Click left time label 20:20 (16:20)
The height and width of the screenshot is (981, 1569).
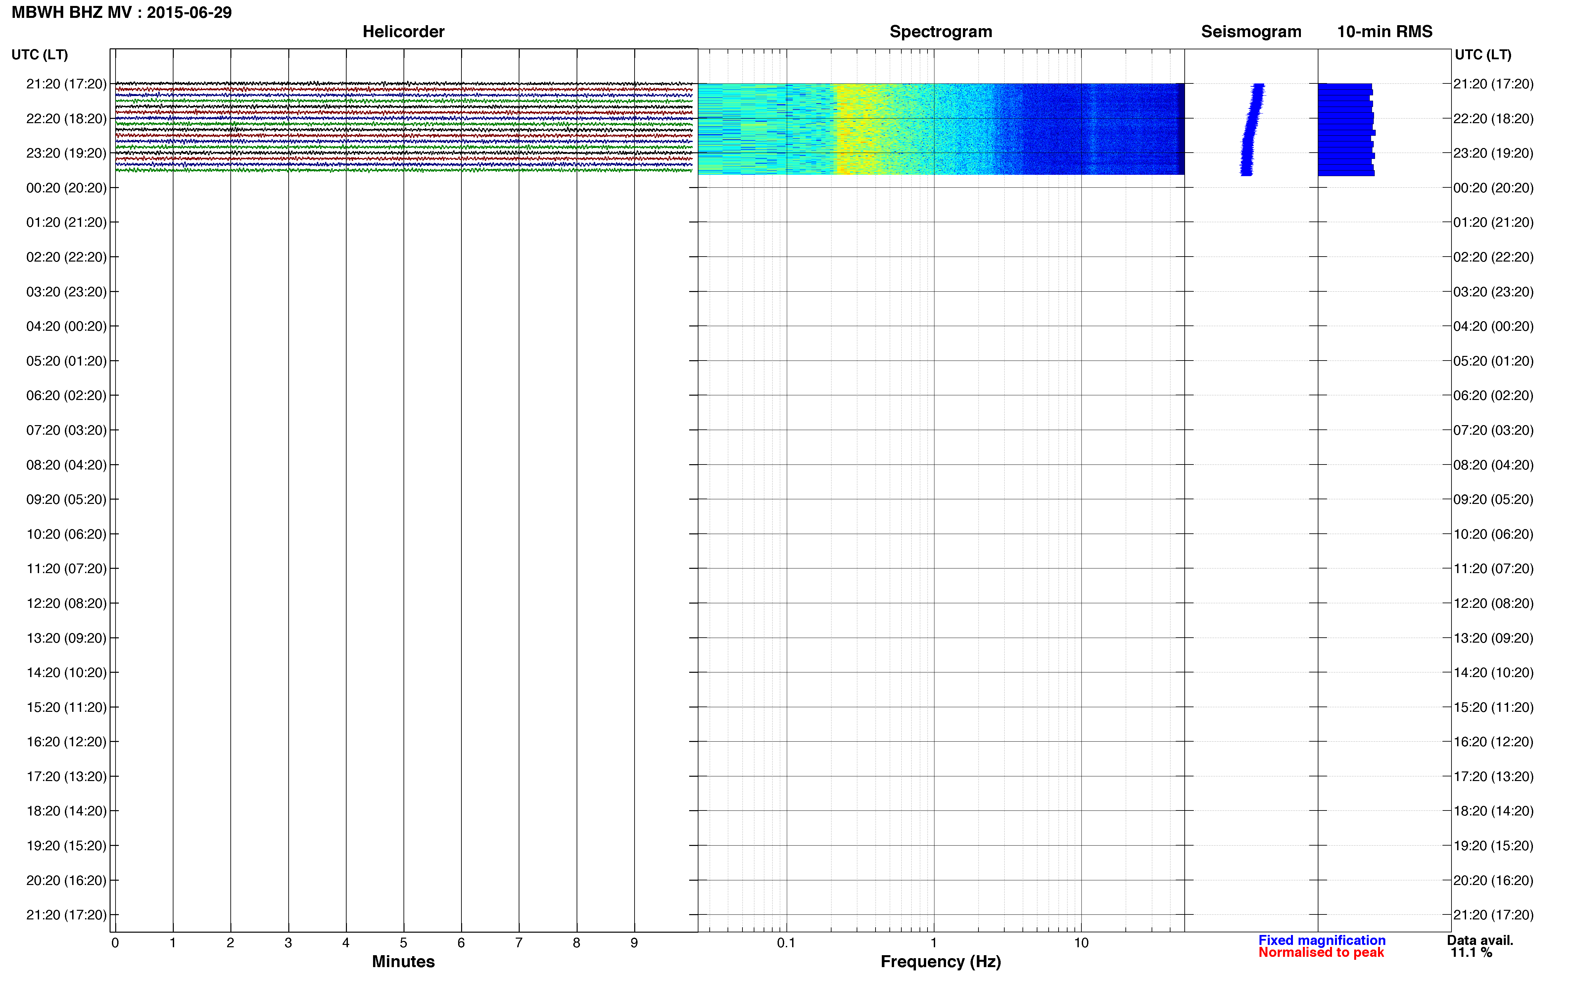coord(66,880)
